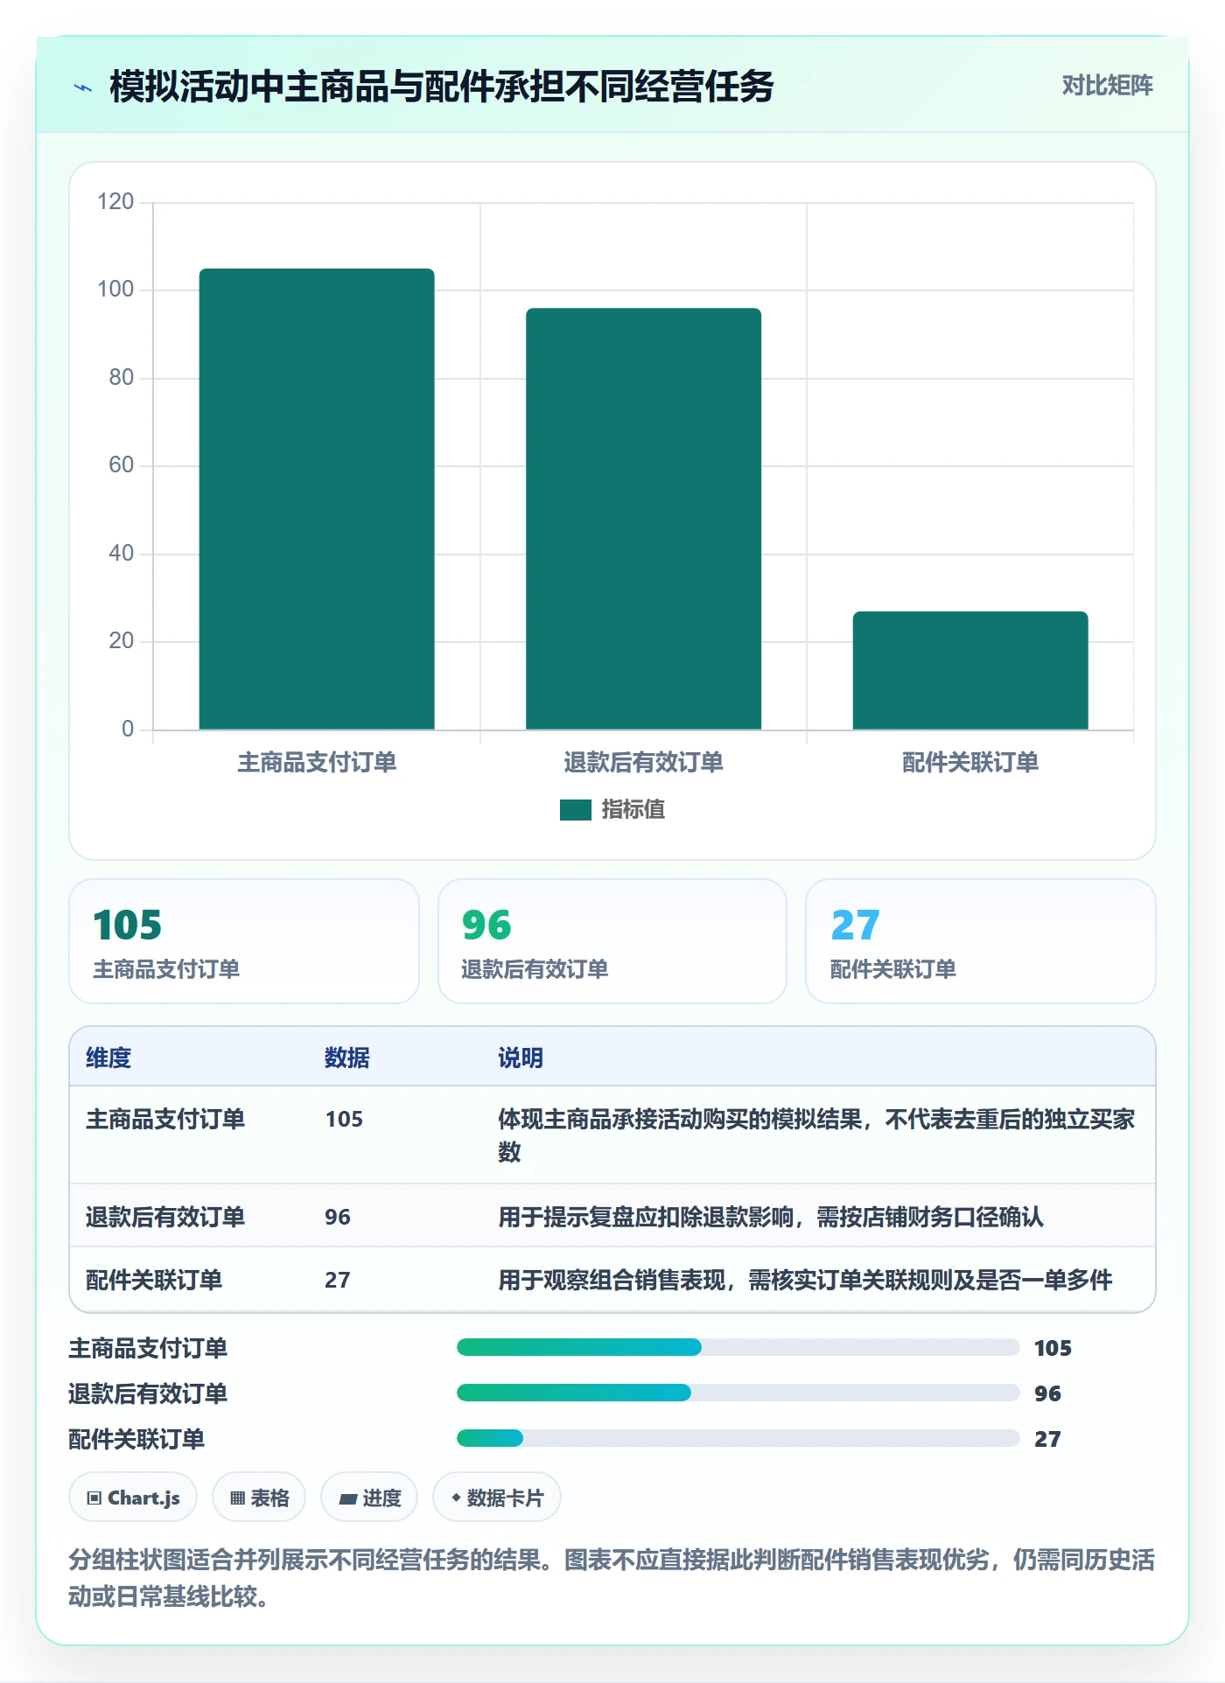
Task: Click the 100 y-axis tick label
Action: pos(115,290)
